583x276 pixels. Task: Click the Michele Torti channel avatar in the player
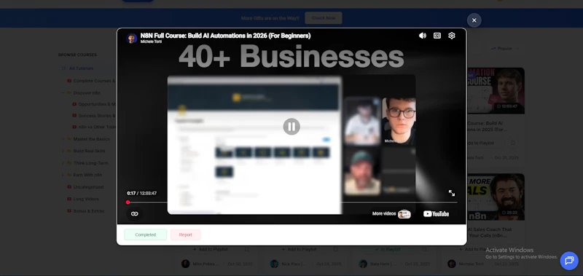coord(131,39)
